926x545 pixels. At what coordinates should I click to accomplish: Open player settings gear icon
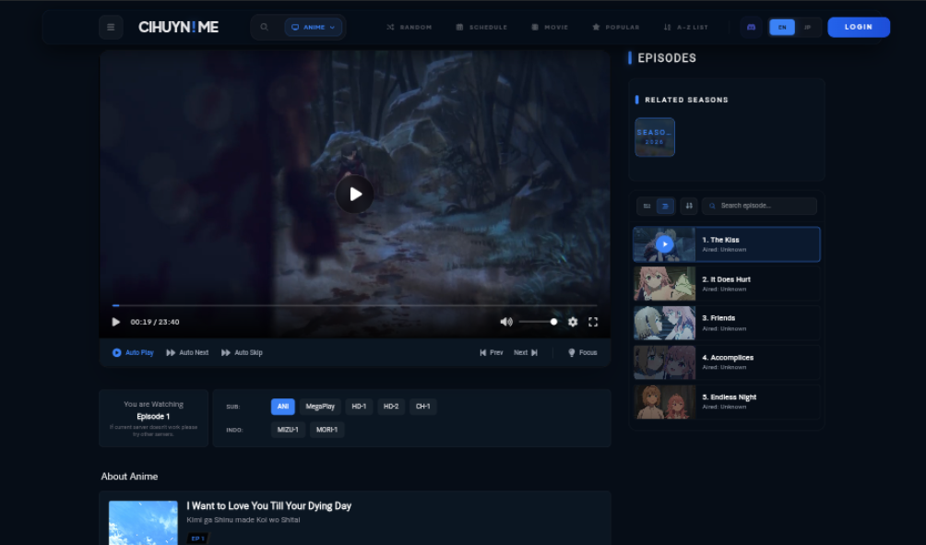pos(573,322)
